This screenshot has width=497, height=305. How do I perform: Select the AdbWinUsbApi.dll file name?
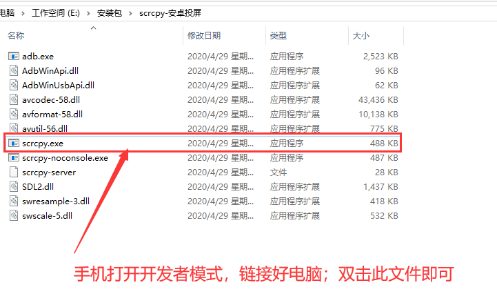[x=58, y=86]
